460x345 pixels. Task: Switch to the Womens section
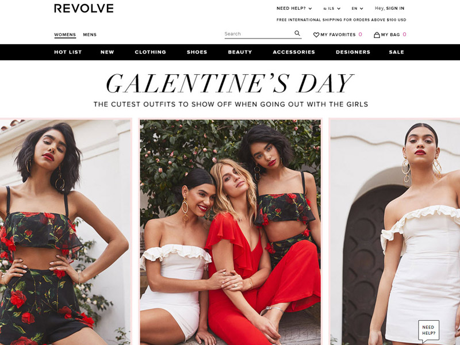pyautogui.click(x=65, y=34)
